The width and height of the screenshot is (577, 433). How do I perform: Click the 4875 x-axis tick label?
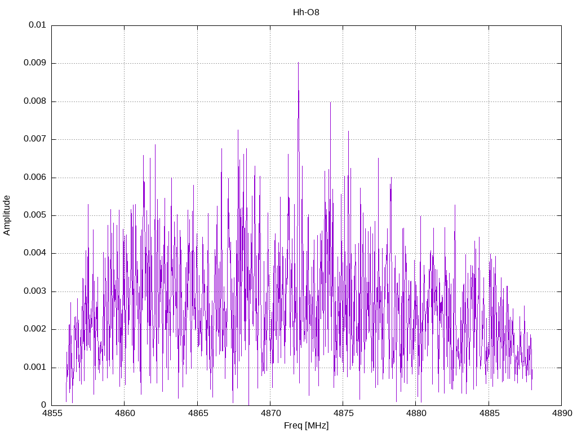click(x=343, y=413)
